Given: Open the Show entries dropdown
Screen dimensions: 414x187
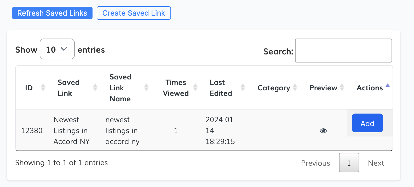Looking at the screenshot, I should click(57, 49).
